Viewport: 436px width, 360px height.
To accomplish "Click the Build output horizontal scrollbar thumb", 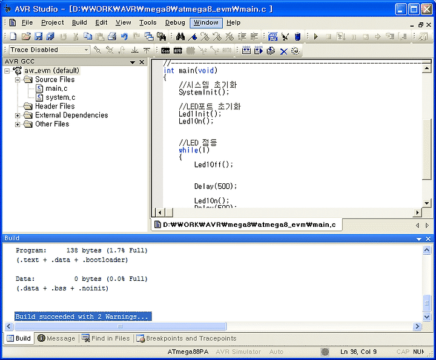I will 120,326.
